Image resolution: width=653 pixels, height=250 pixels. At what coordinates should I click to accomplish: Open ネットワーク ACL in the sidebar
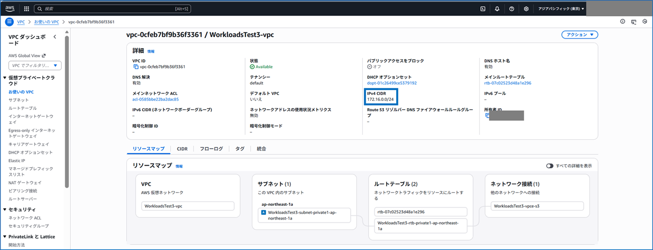pos(25,217)
